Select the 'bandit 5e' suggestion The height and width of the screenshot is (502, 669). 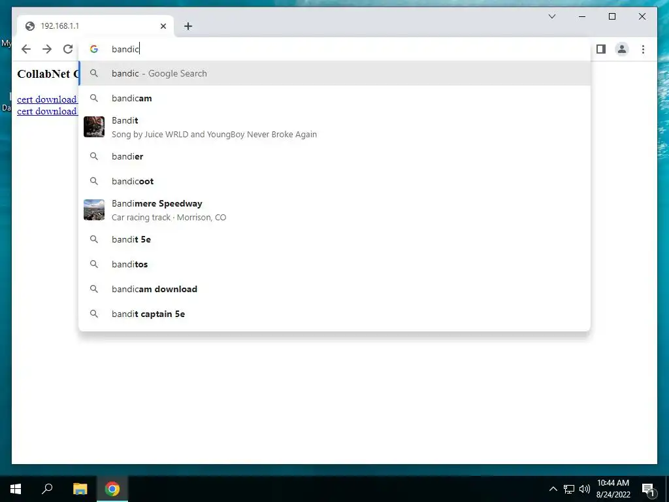click(334, 239)
